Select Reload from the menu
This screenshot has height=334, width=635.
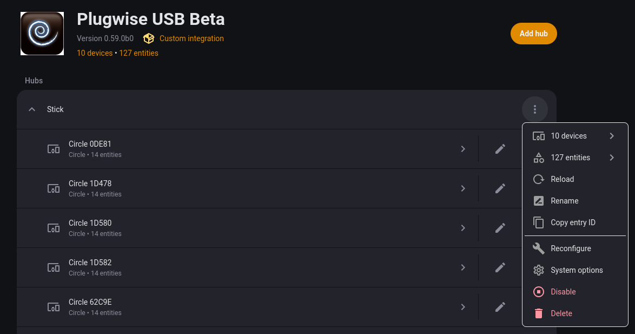coord(562,179)
